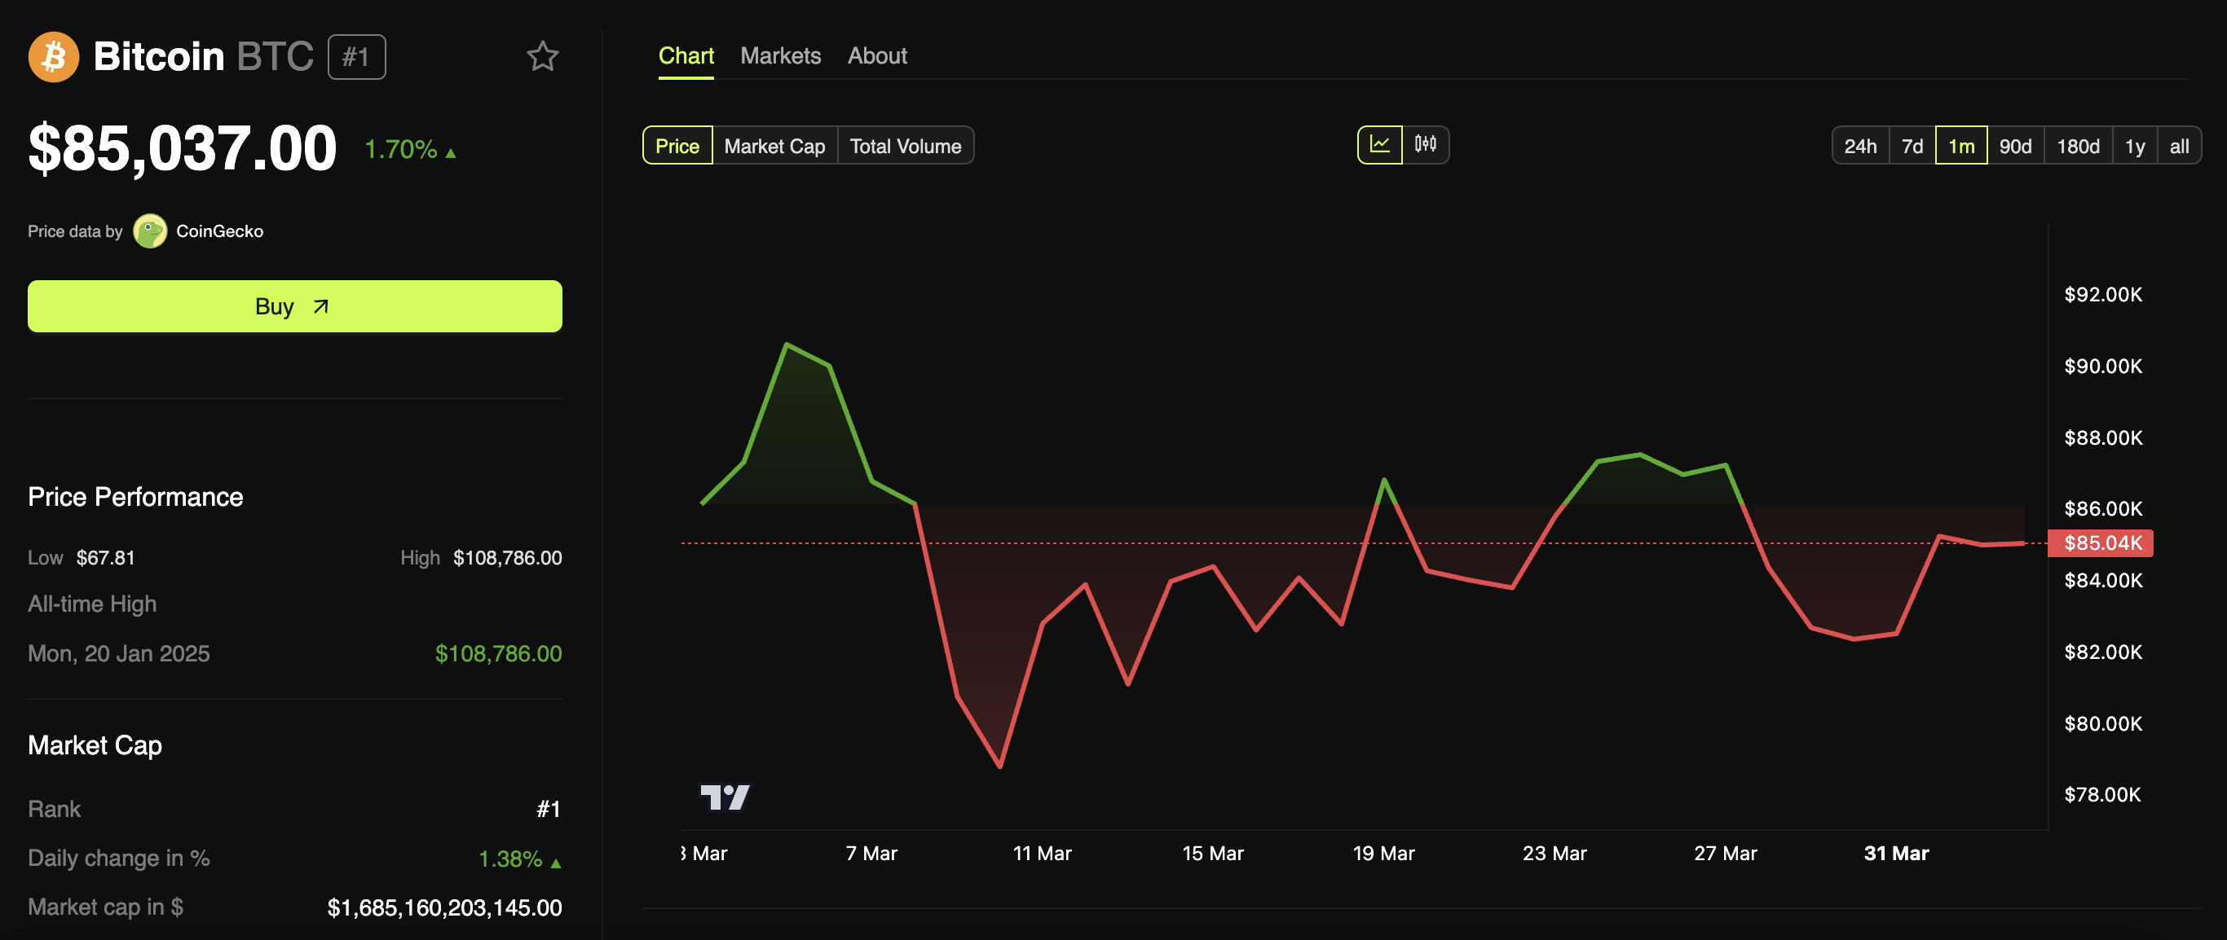The image size is (2227, 940).
Task: Select the Market Cap data toggle
Action: tap(774, 146)
